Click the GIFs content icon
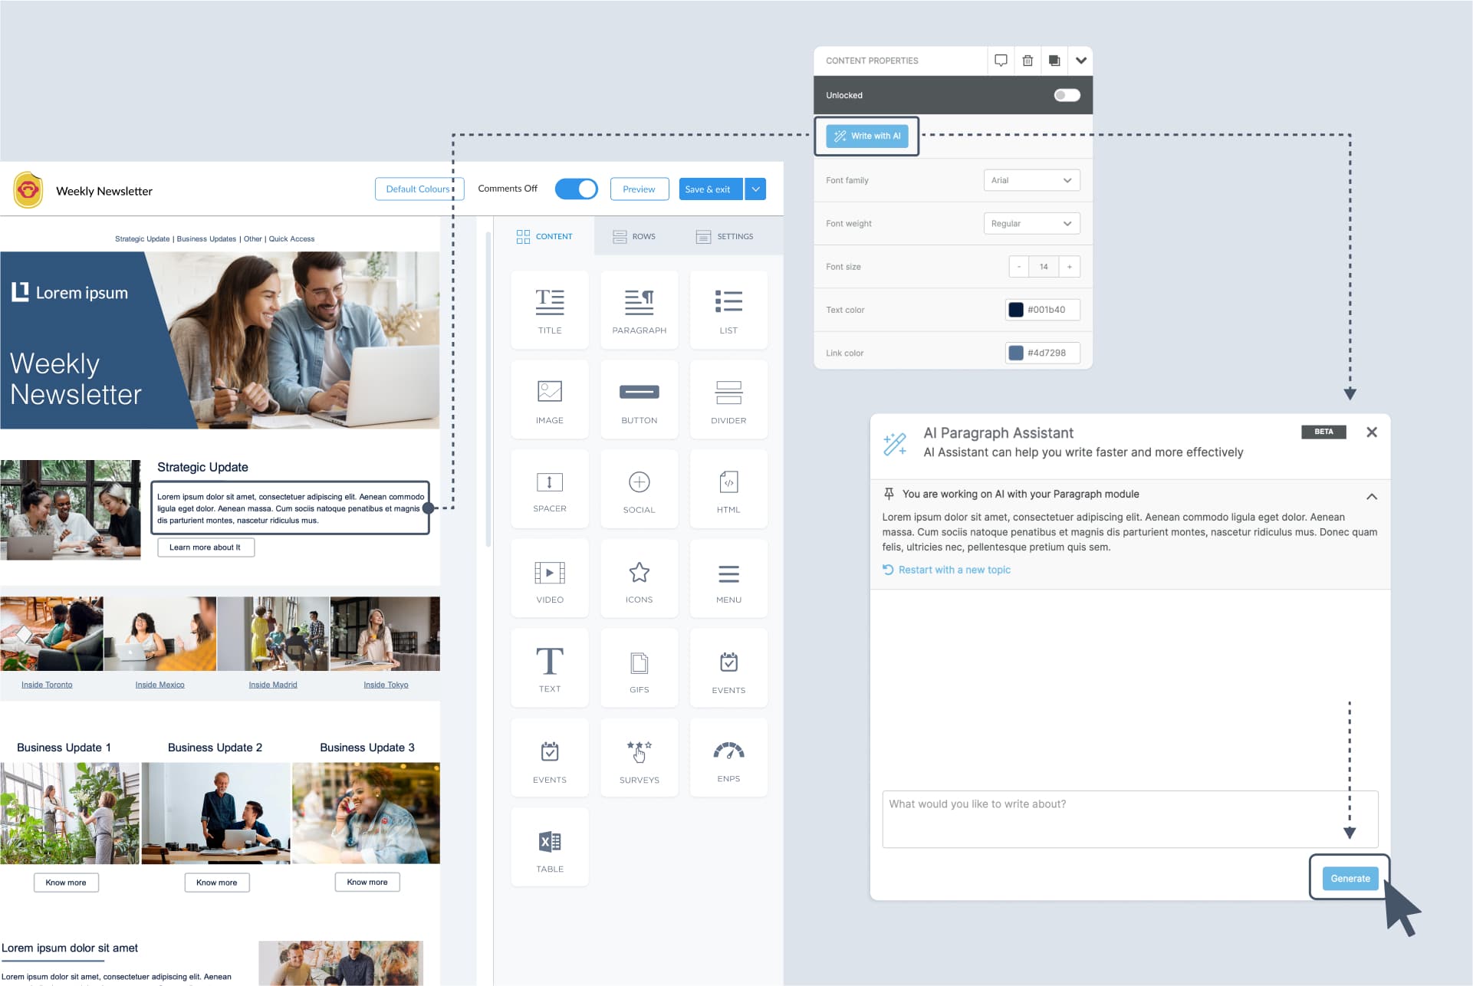The image size is (1473, 986). pyautogui.click(x=638, y=669)
